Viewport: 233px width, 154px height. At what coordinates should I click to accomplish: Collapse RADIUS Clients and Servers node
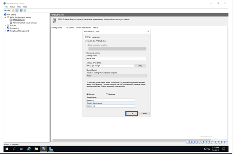pos(5,17)
